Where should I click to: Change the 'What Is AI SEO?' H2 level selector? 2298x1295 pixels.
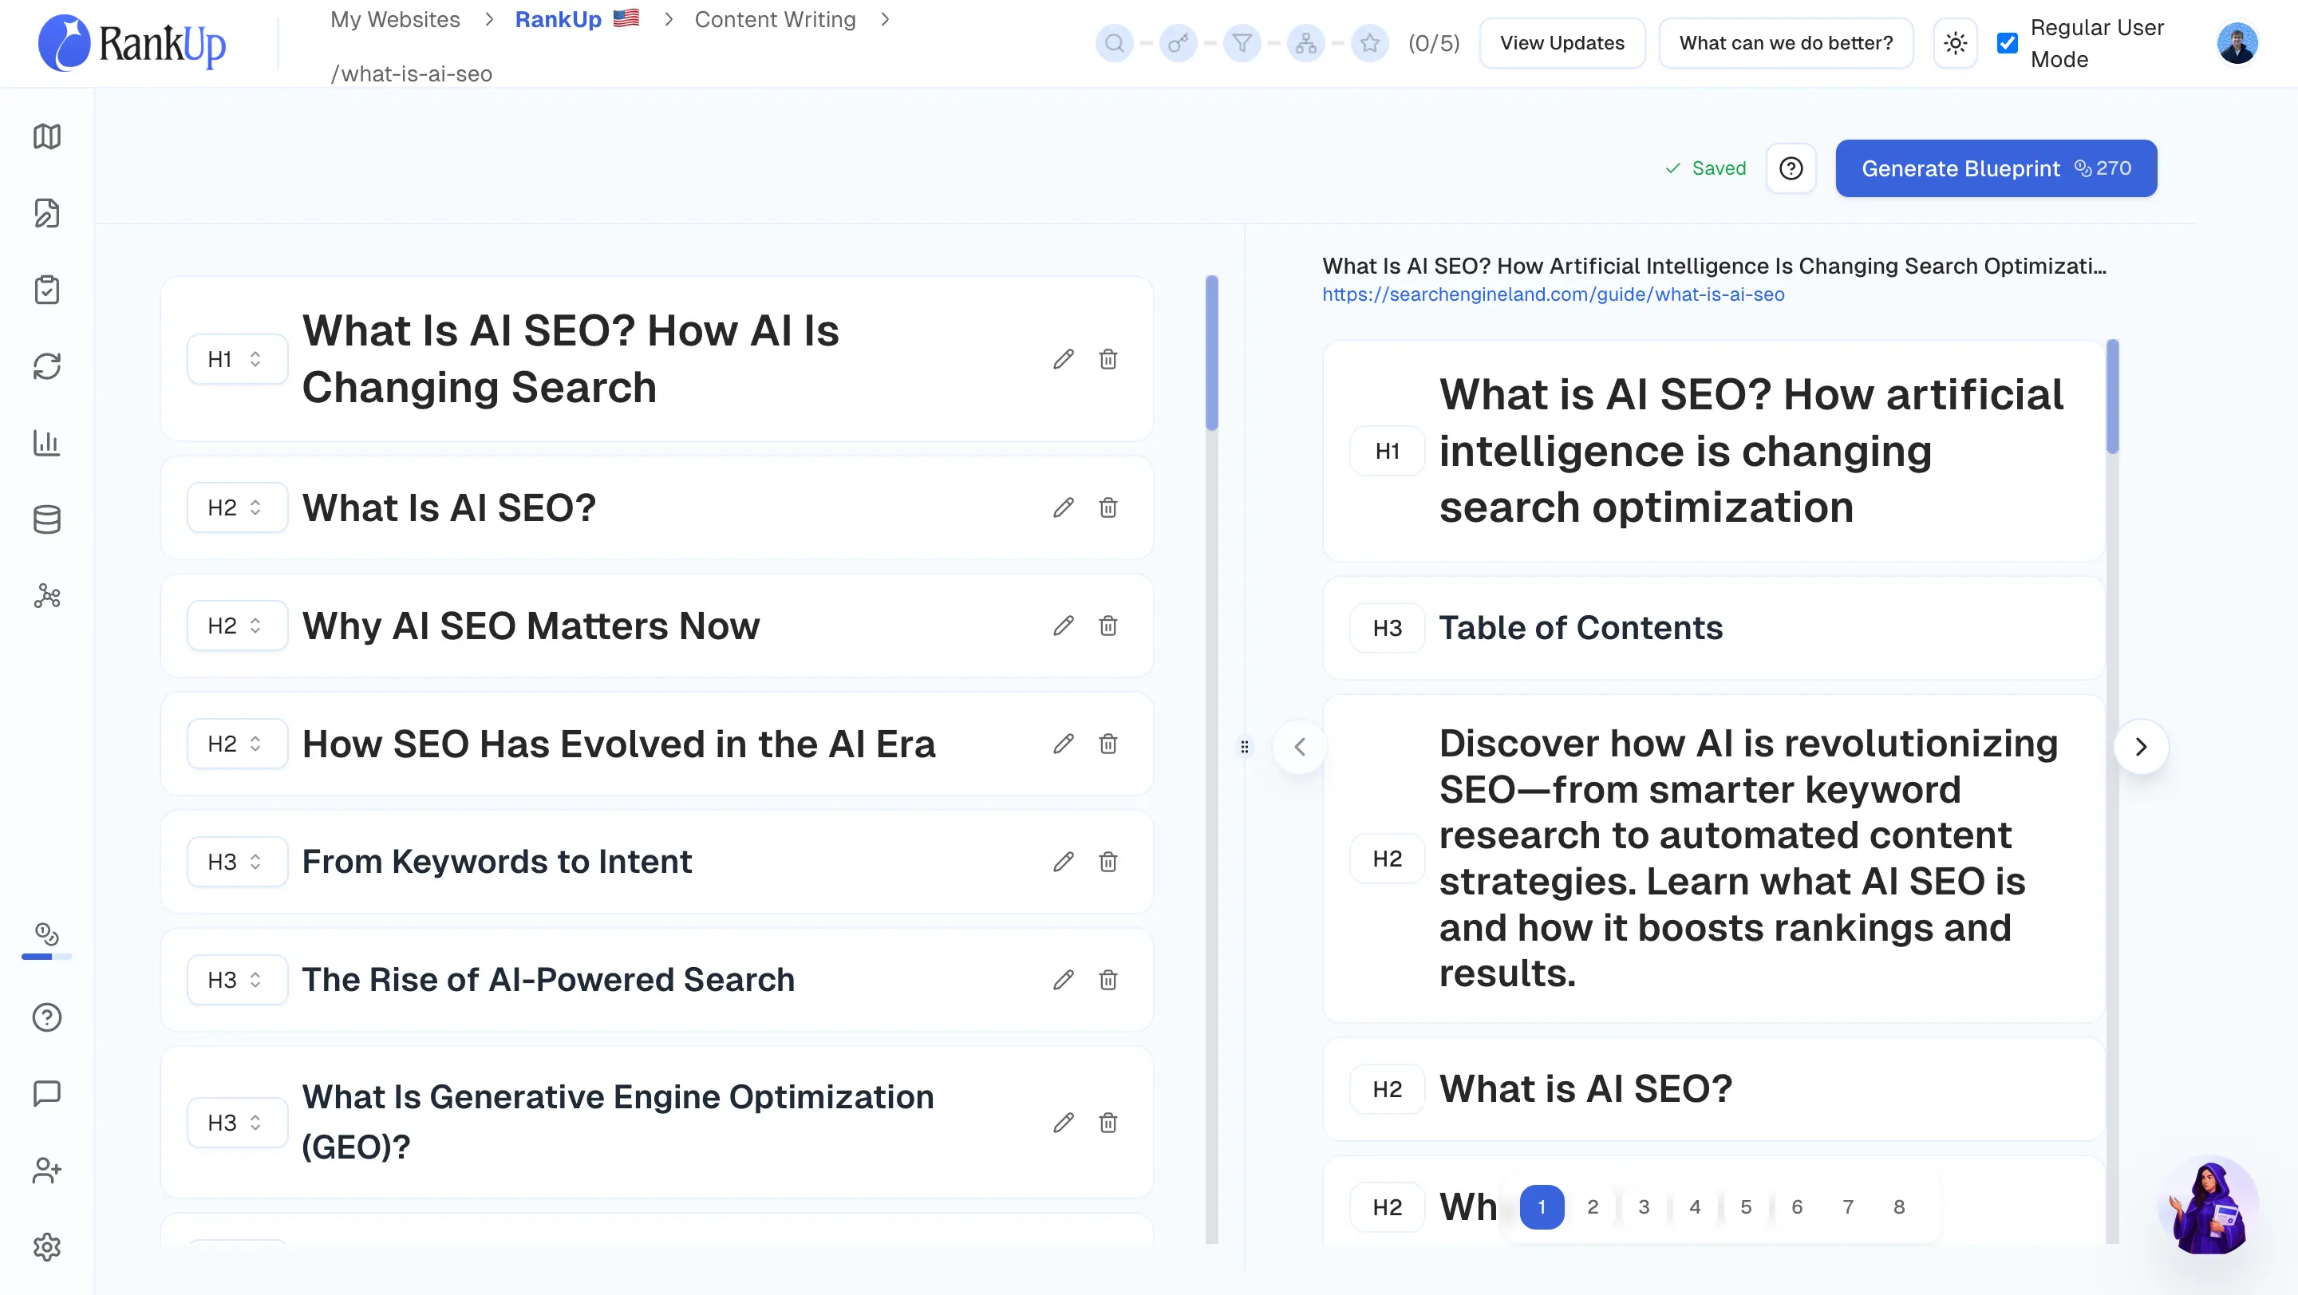pos(236,507)
